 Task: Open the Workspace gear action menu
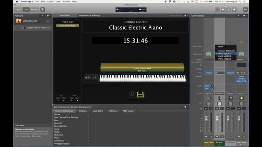(186, 16)
